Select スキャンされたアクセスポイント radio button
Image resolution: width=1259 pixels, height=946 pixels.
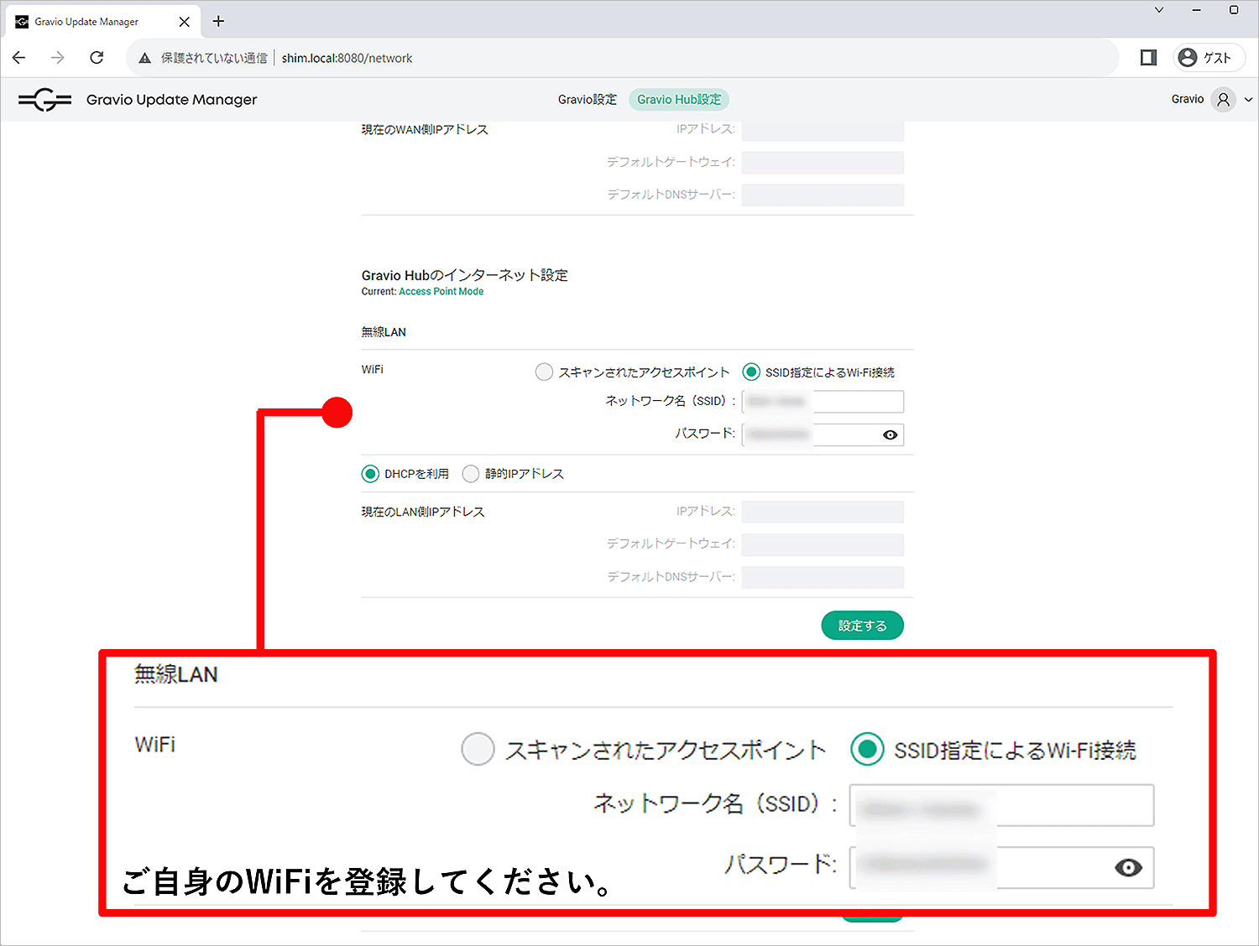pos(544,372)
